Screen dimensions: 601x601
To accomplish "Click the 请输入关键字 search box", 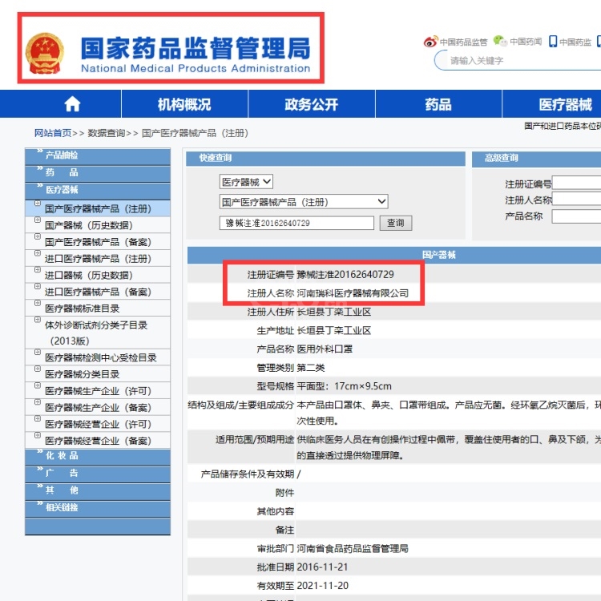I will click(521, 60).
